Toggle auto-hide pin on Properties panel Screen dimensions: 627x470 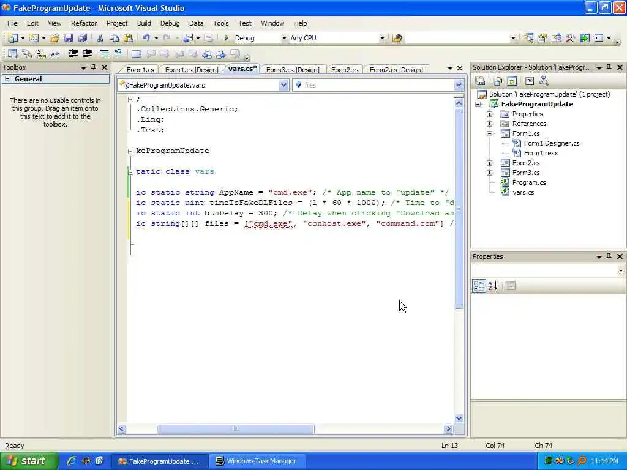(609, 256)
